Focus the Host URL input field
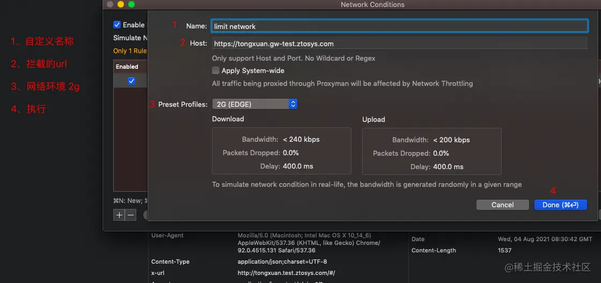Screen dimensions: 601x283 tap(399, 43)
